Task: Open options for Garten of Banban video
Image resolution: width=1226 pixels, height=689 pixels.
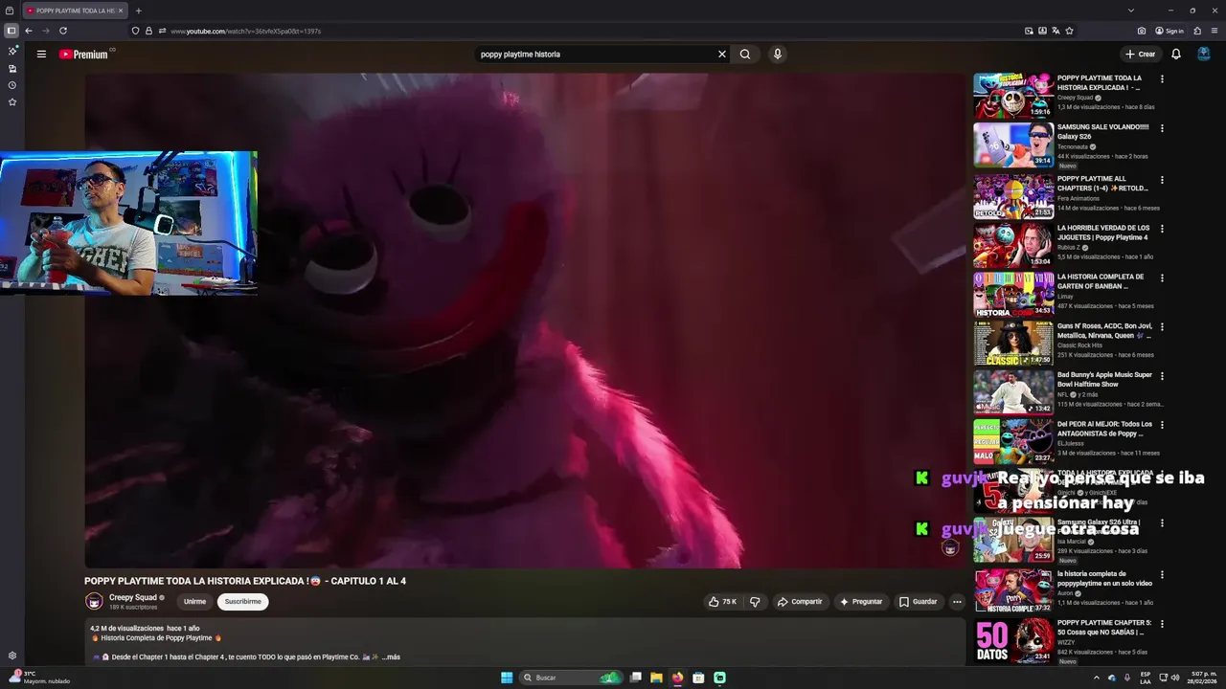Action: (1162, 278)
